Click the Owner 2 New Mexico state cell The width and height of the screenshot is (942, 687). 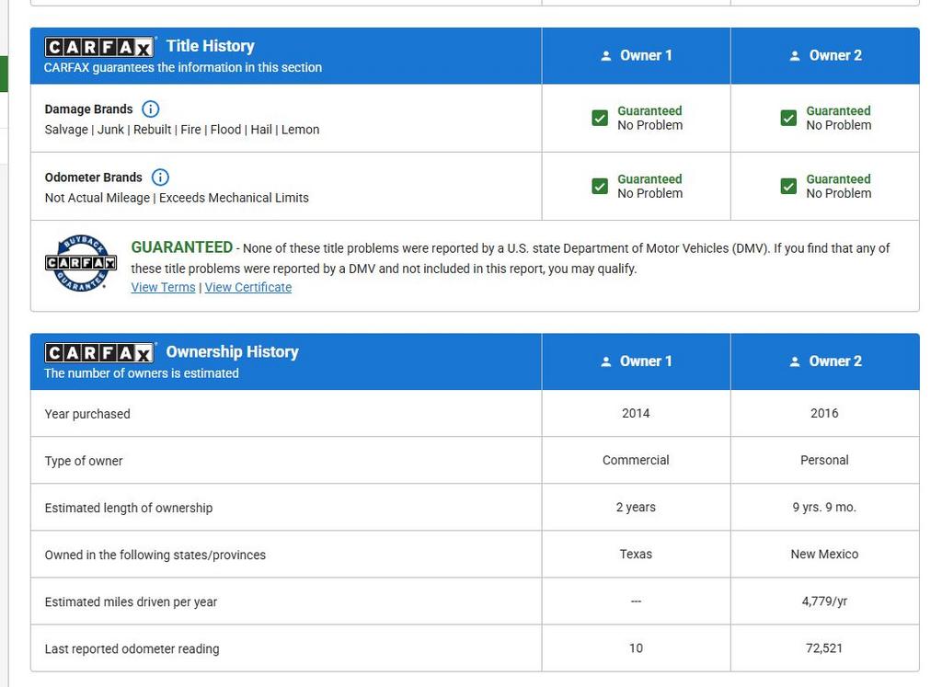[824, 555]
